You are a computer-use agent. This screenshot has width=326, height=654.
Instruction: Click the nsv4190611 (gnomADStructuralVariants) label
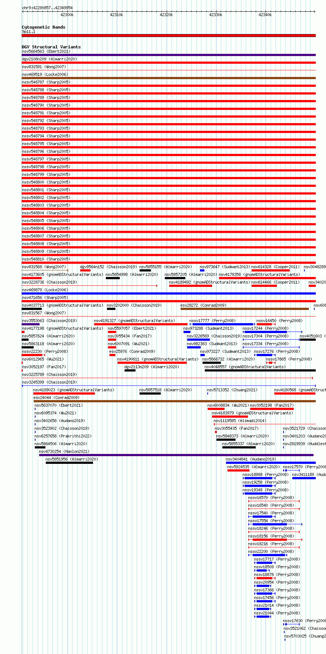[158, 359]
